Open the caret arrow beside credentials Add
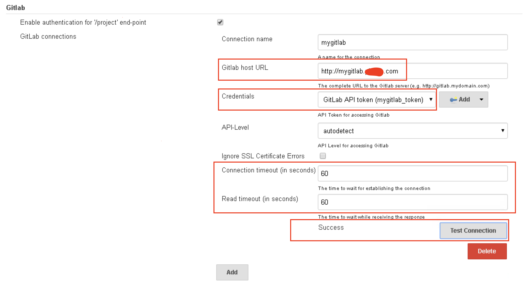This screenshot has height=288, width=528. click(x=481, y=100)
